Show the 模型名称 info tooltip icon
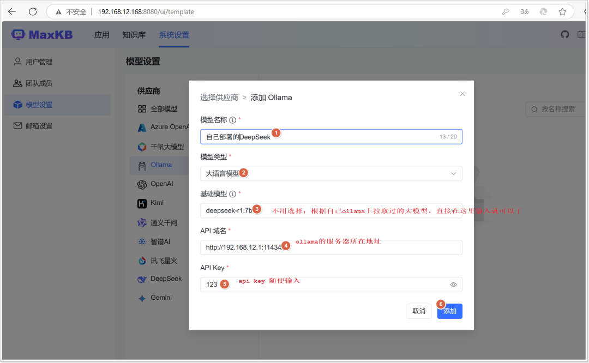 (232, 120)
